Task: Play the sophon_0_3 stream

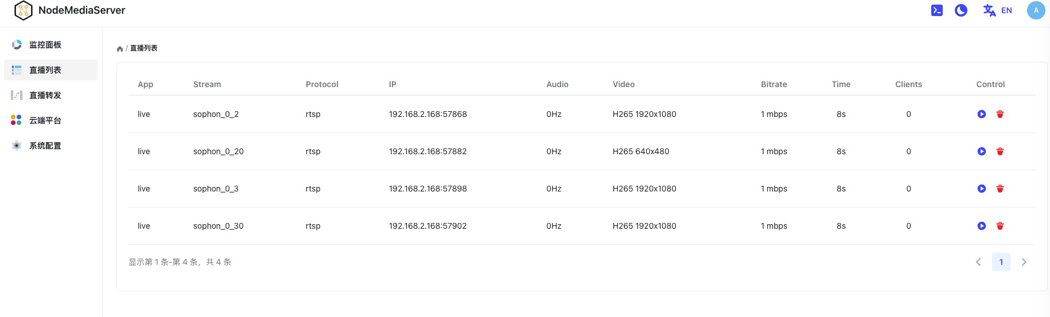Action: (982, 189)
